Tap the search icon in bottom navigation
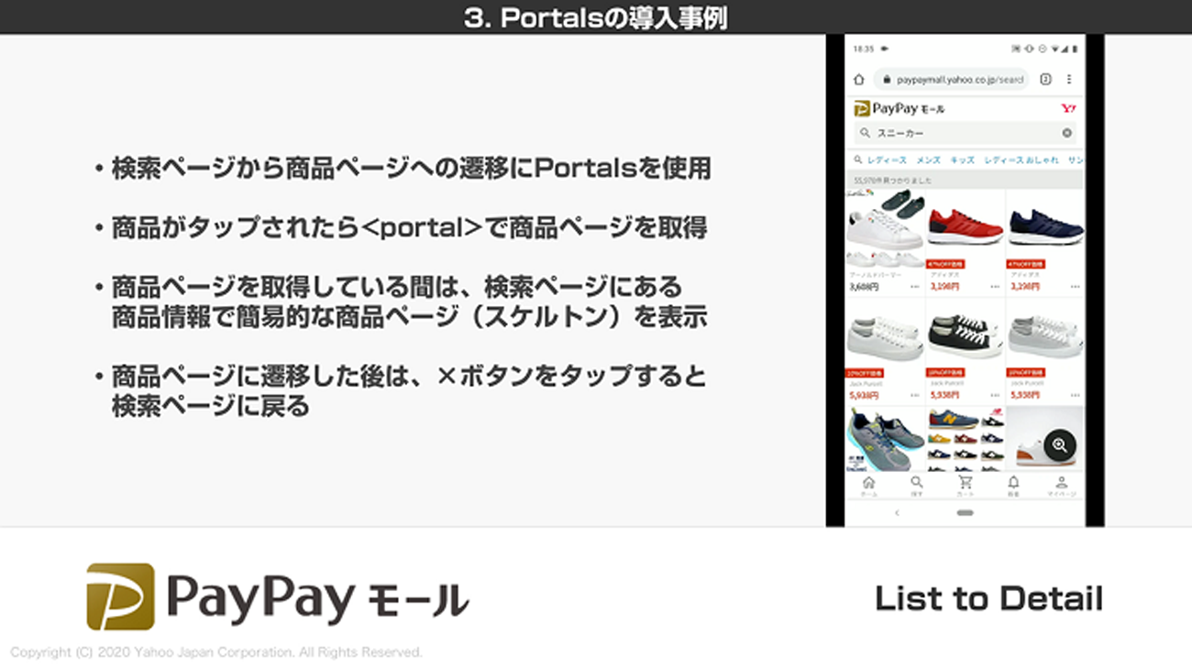 tap(916, 485)
